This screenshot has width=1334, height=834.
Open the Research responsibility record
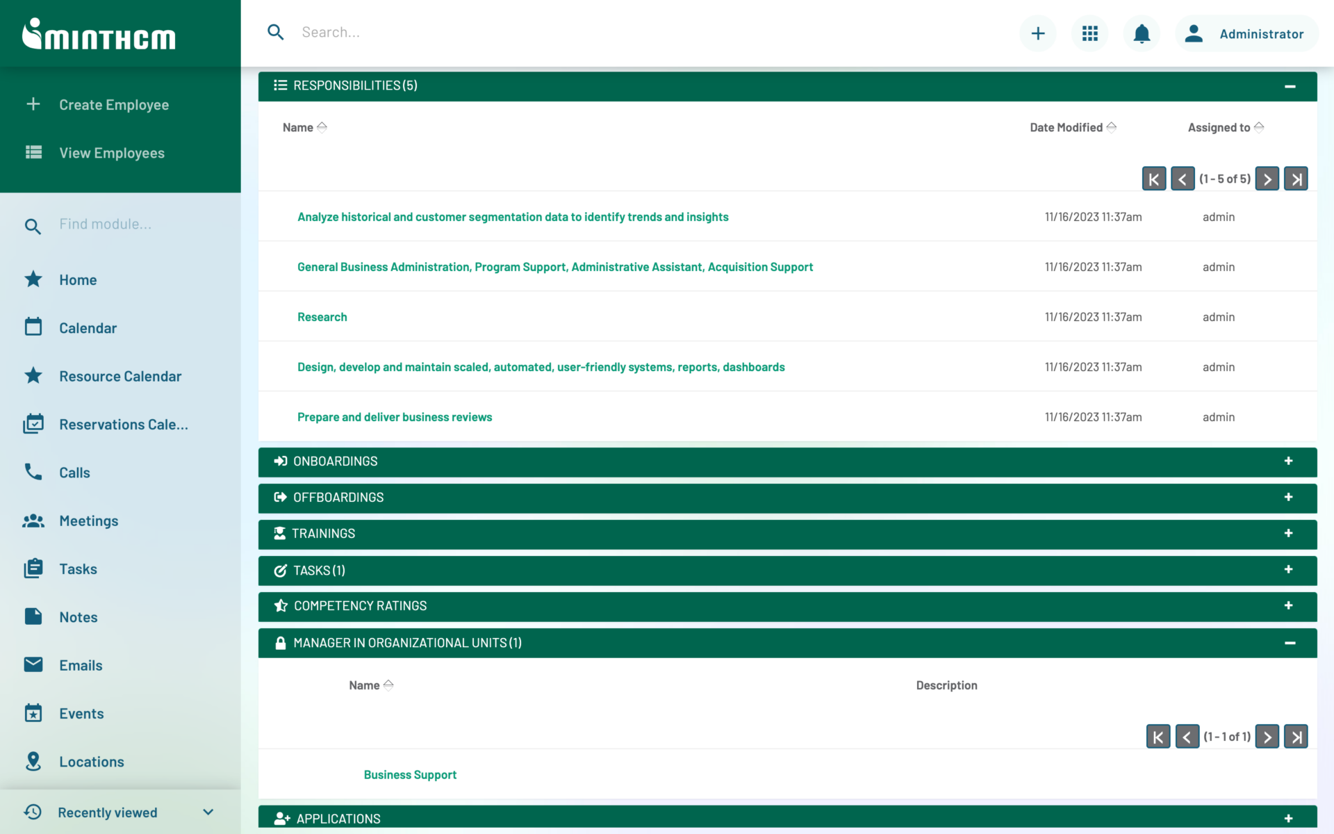tap(322, 316)
